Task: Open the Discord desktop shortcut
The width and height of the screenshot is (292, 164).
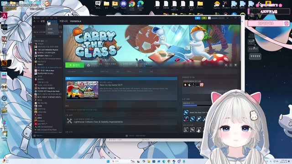Action: tap(124, 5)
